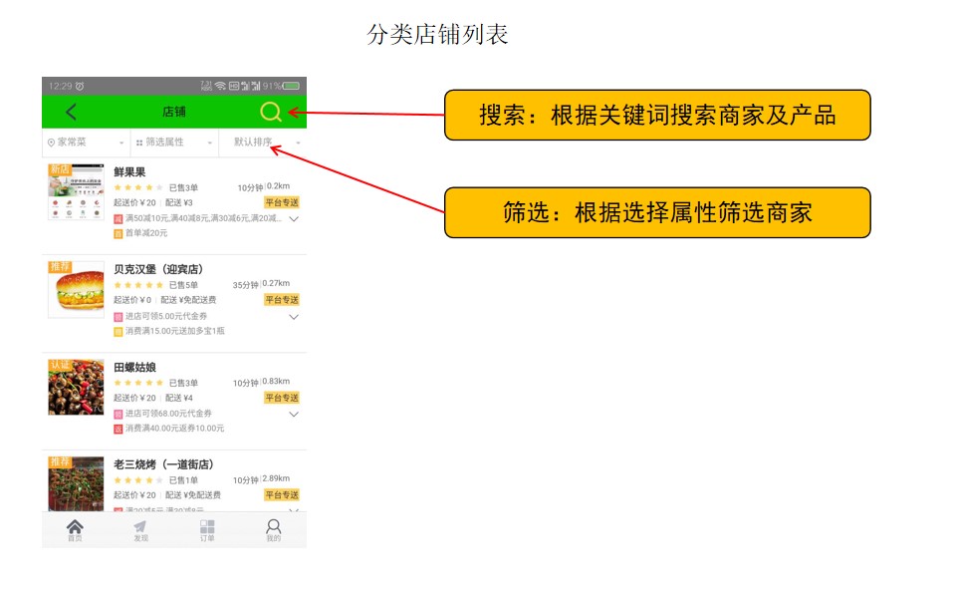Tap the Wi-Fi icon in status bar

(220, 86)
